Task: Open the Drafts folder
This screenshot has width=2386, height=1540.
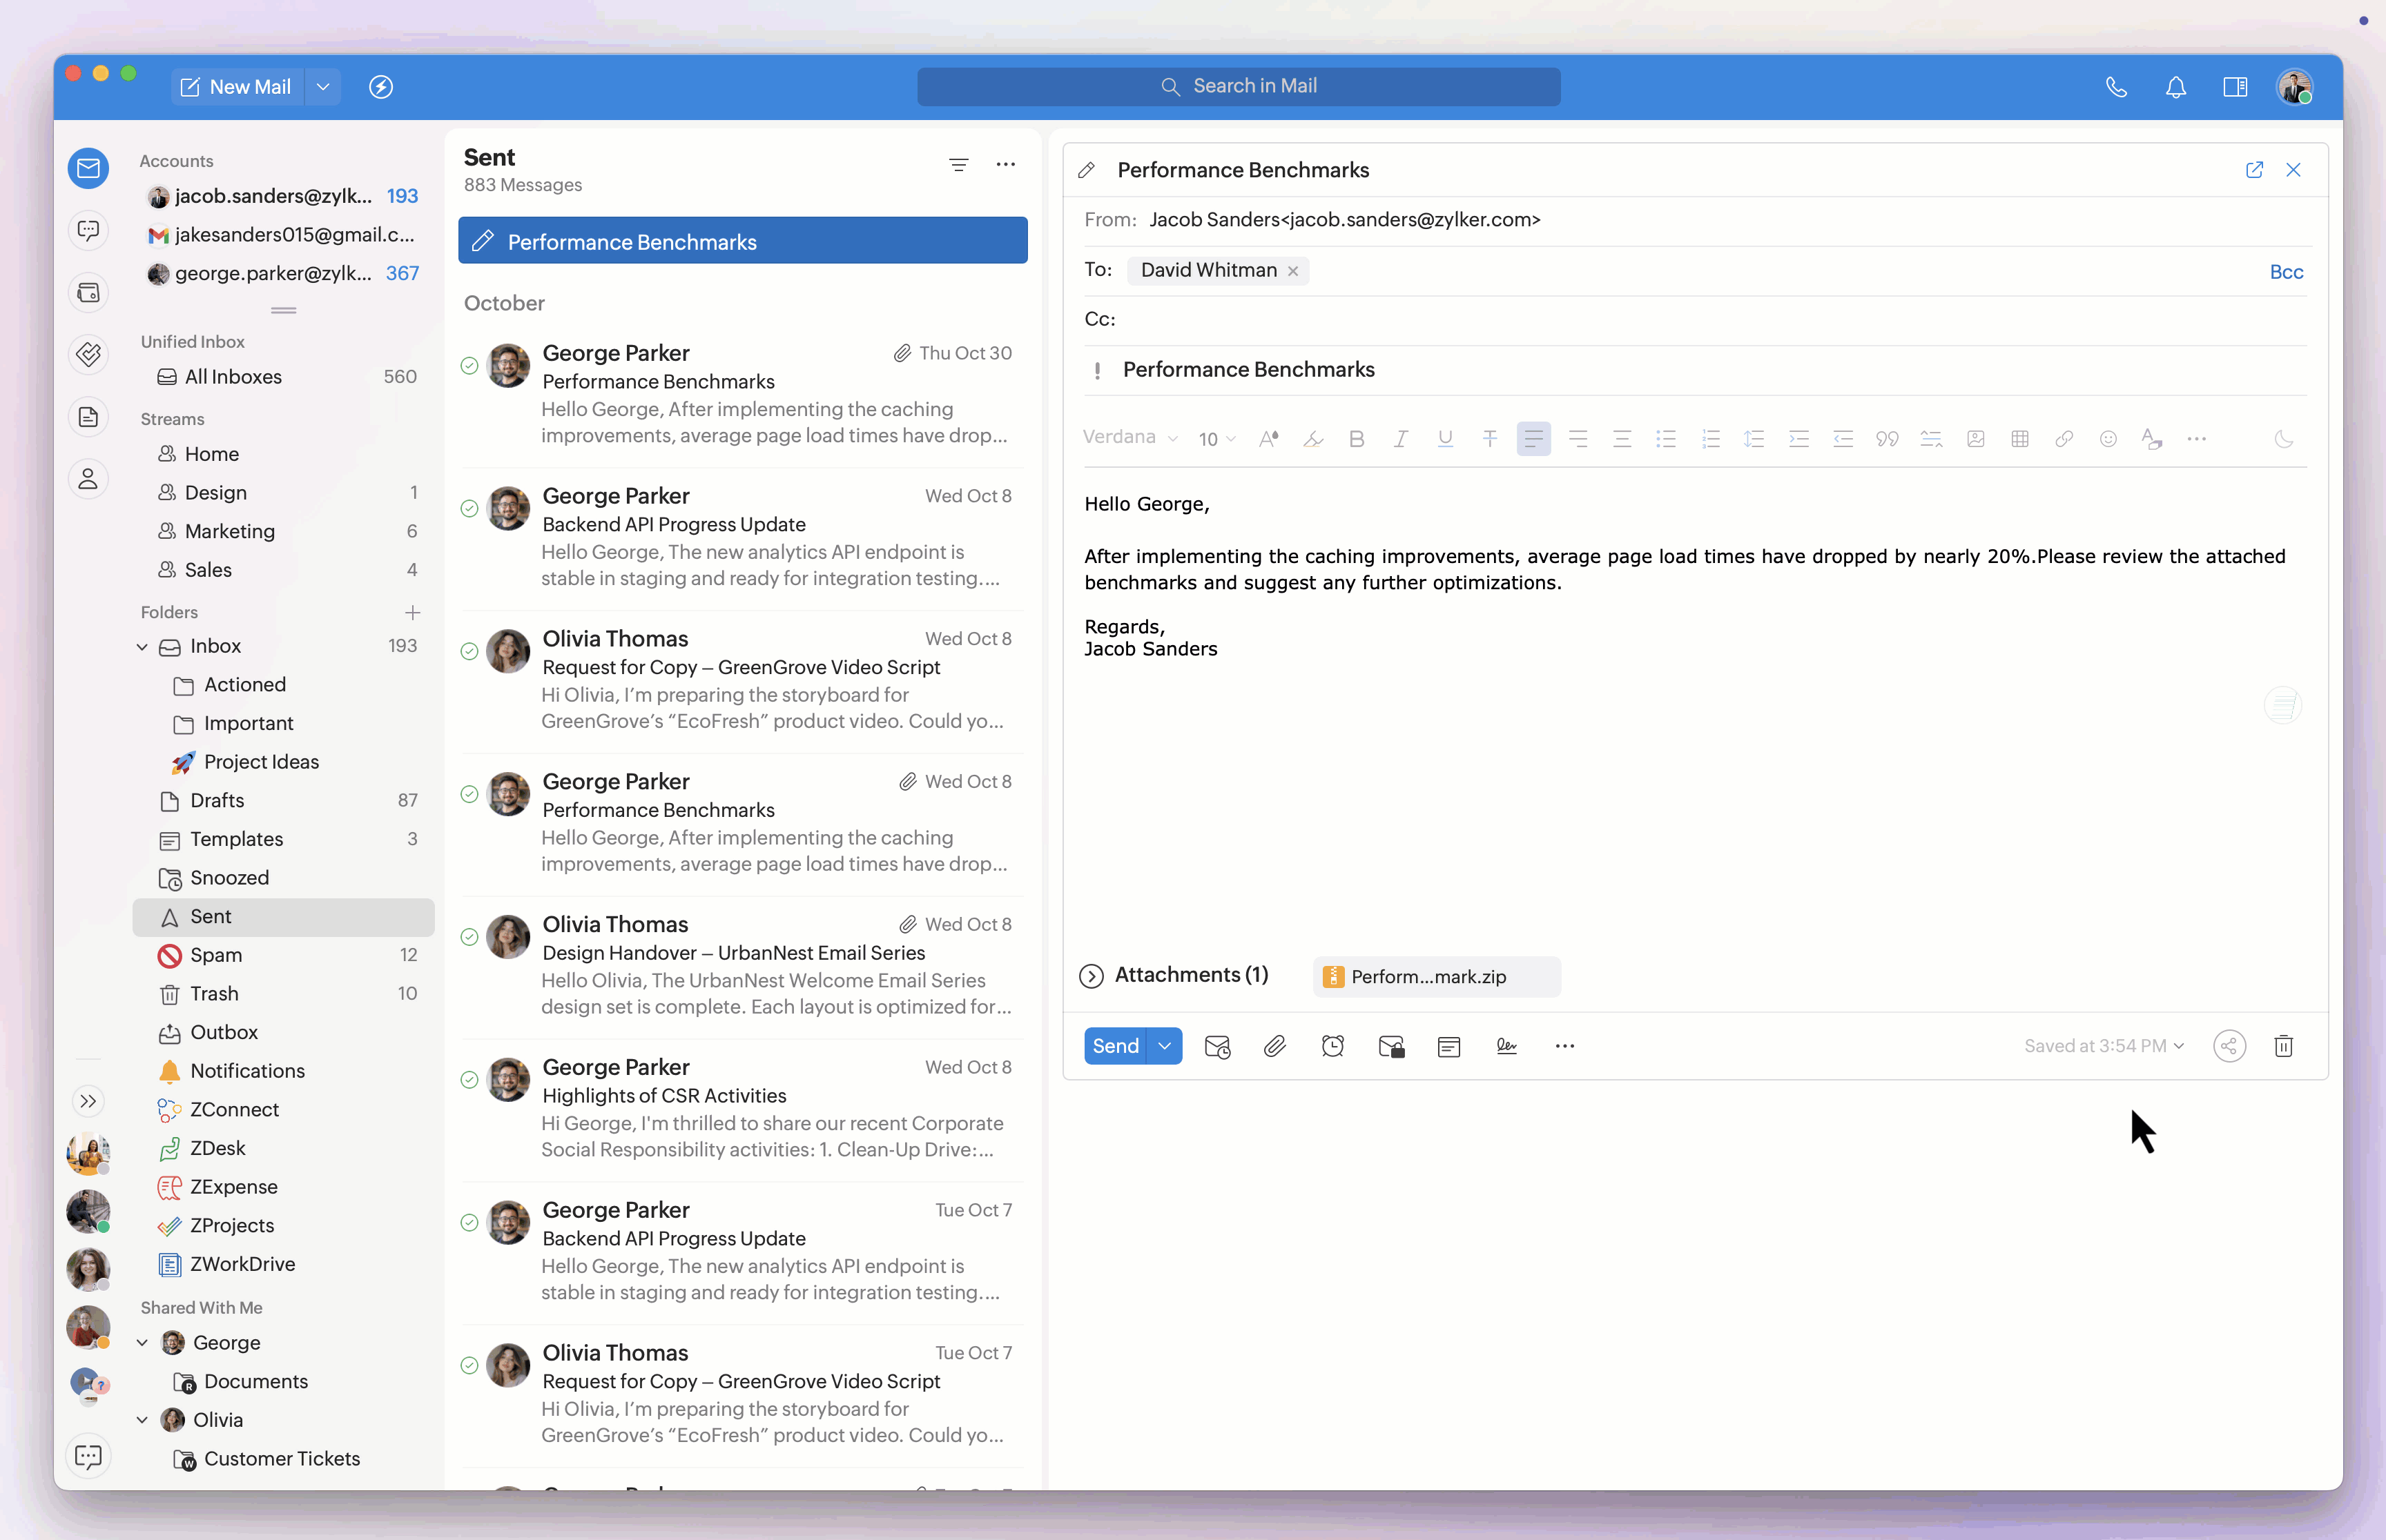Action: tap(217, 801)
